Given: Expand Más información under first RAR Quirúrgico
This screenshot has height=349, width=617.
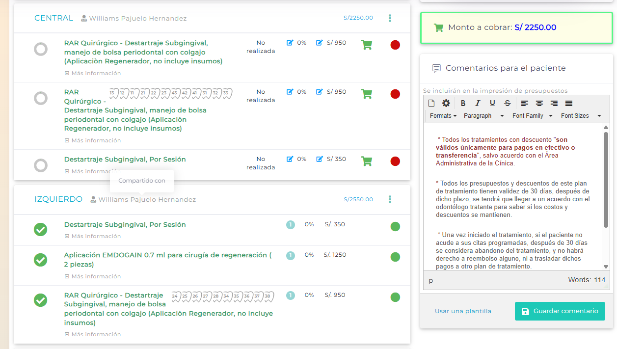Looking at the screenshot, I should [93, 73].
